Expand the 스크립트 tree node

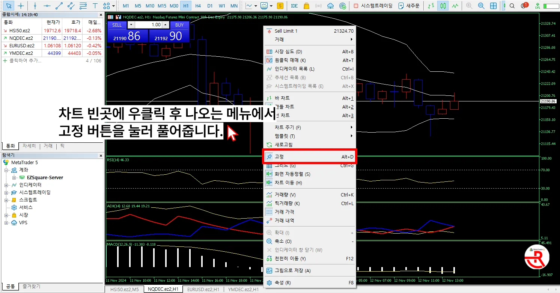coord(6,200)
